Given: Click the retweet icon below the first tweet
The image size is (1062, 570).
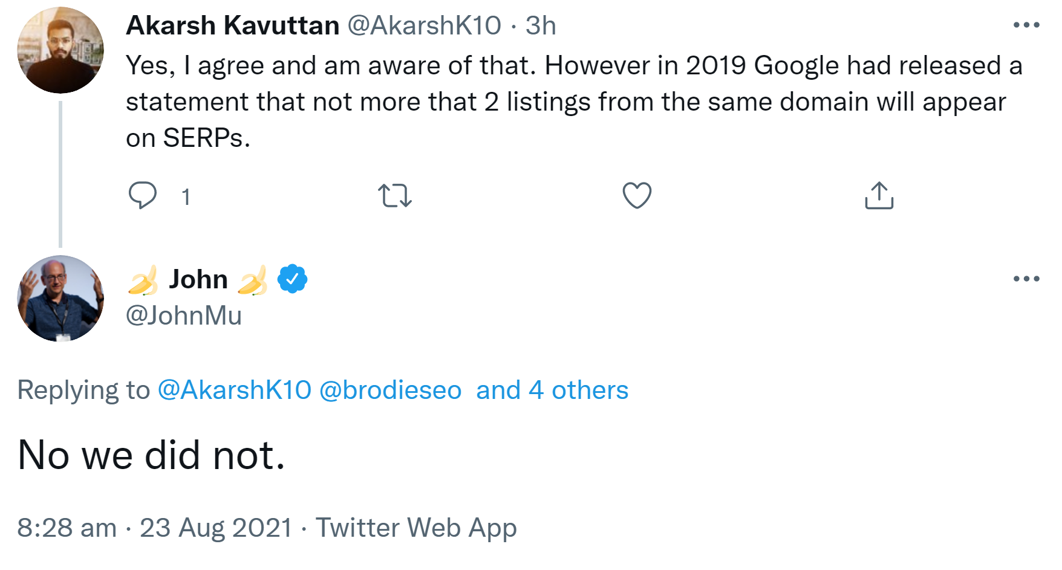Looking at the screenshot, I should pos(396,195).
